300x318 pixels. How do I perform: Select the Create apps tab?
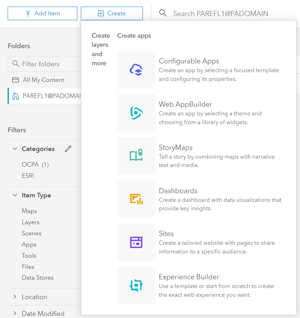(x=134, y=36)
